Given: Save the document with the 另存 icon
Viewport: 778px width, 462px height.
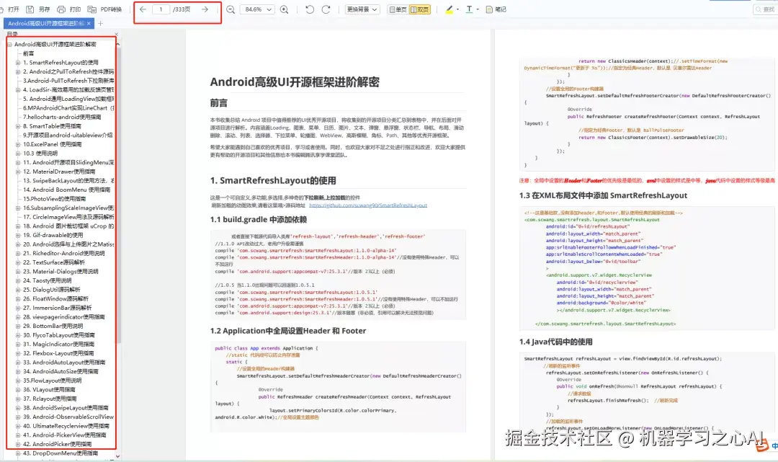Looking at the screenshot, I should [40, 9].
